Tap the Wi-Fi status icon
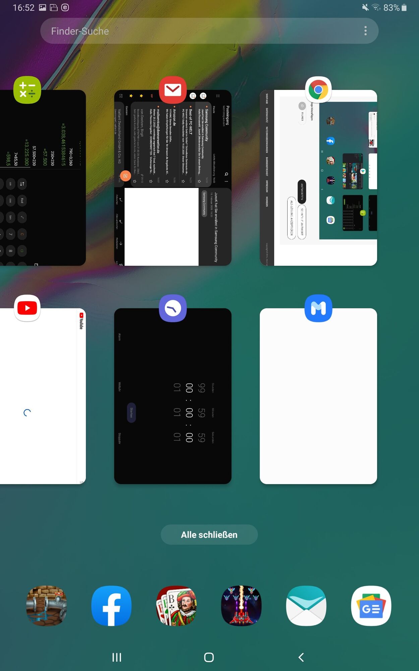This screenshot has height=671, width=419. point(376,7)
